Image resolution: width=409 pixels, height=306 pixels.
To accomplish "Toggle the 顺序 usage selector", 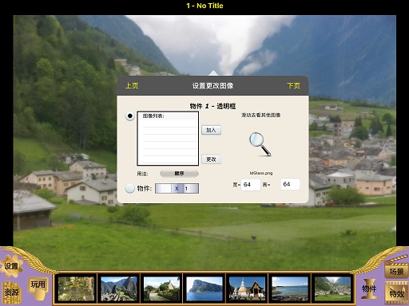I will 179,174.
